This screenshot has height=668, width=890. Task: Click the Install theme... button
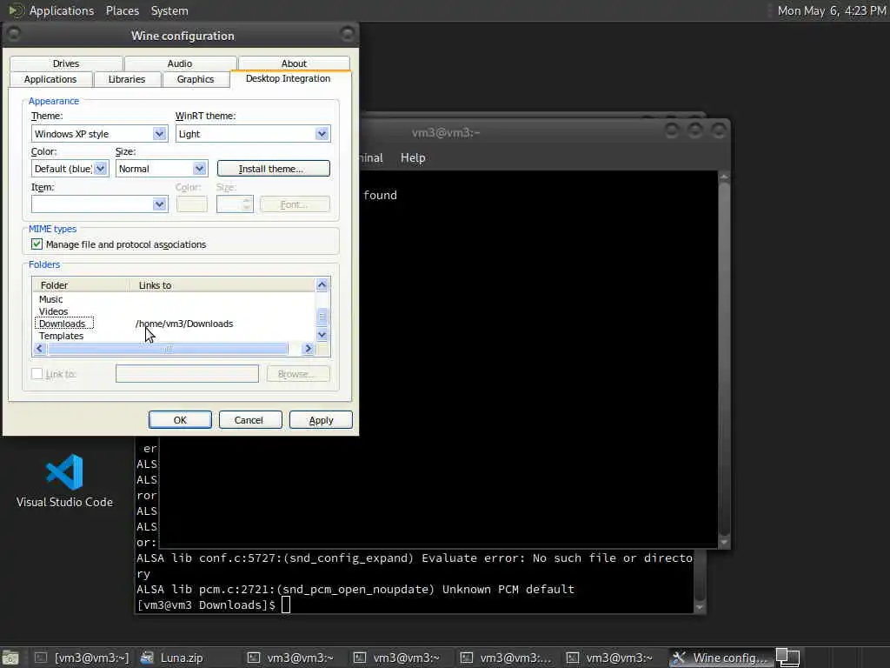click(x=273, y=169)
